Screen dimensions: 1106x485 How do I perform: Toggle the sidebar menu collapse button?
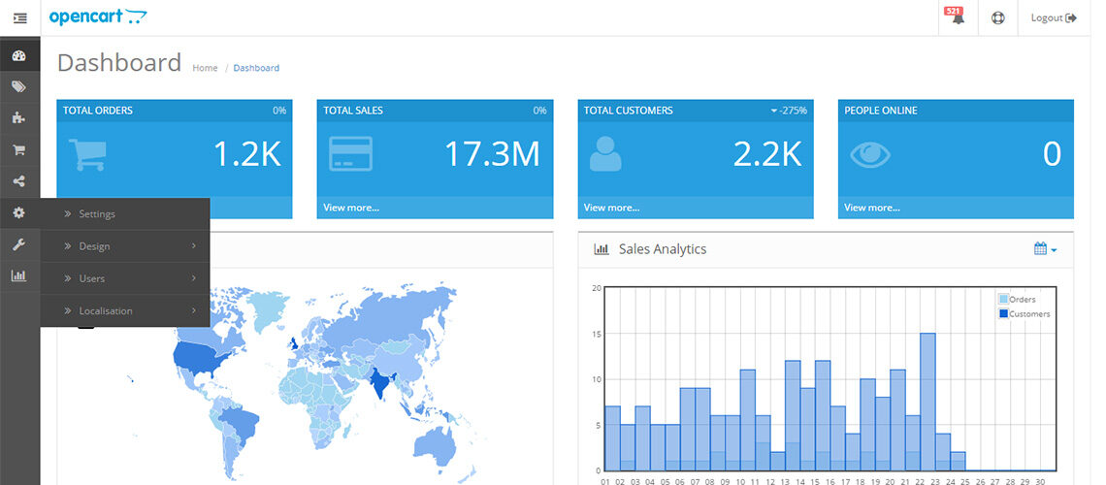click(x=19, y=18)
